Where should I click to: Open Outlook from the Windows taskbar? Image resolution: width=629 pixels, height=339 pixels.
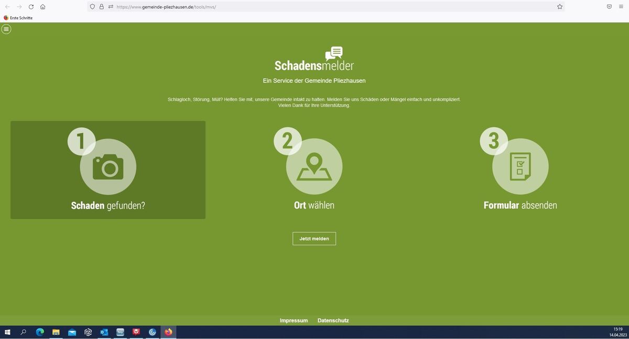104,332
